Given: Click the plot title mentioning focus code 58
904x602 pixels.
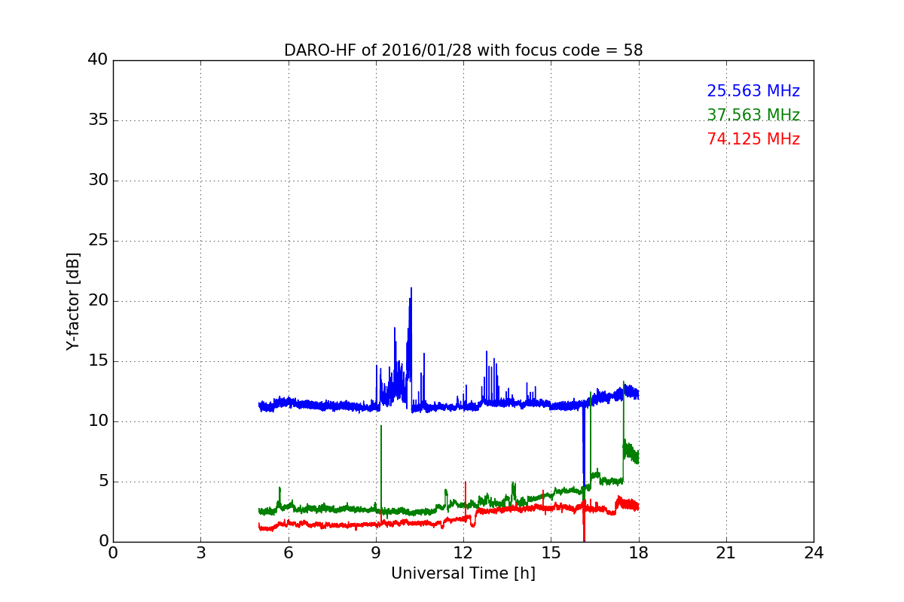Looking at the screenshot, I should coord(463,50).
